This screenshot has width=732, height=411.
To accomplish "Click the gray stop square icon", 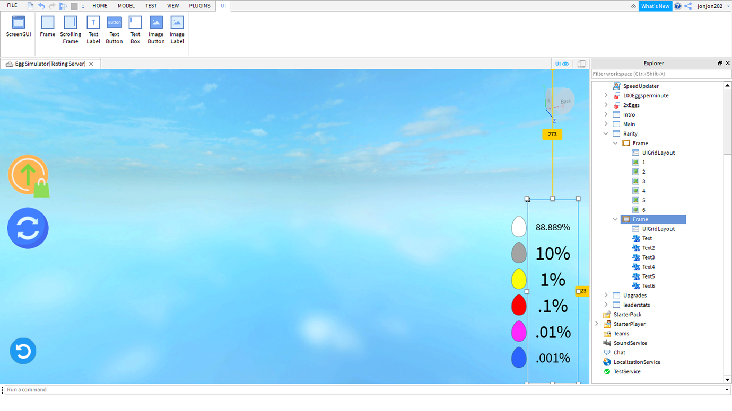I will (x=74, y=6).
